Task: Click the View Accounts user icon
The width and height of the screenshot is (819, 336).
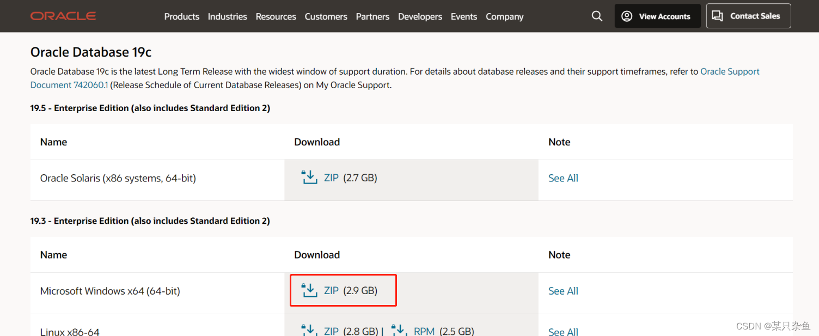Action: pyautogui.click(x=627, y=16)
